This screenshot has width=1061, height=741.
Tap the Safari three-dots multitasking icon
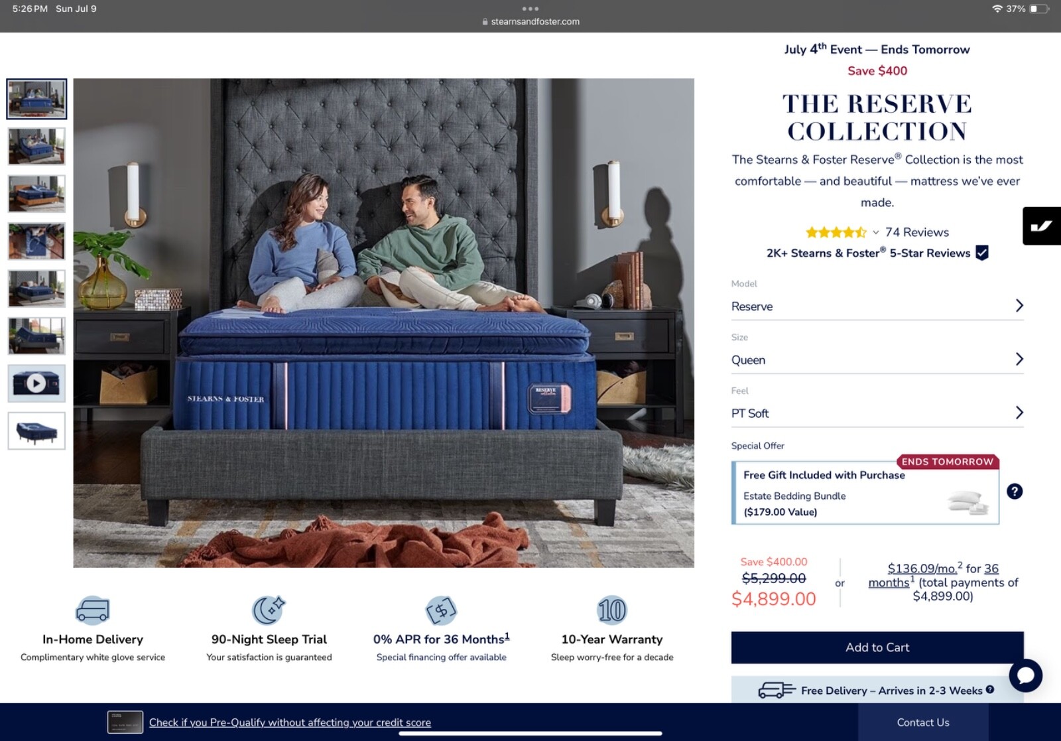coord(530,9)
